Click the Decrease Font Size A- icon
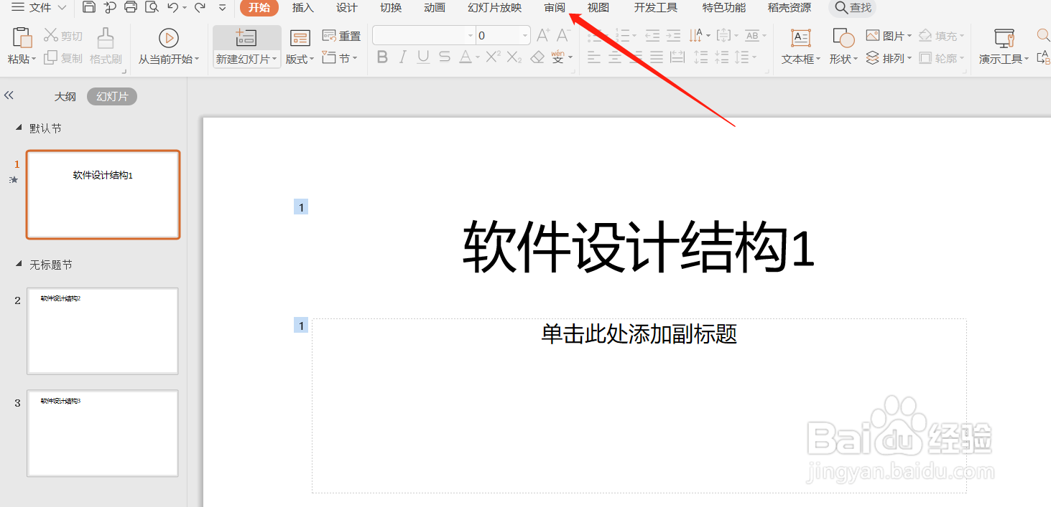Viewport: 1051px width, 507px height. pyautogui.click(x=565, y=35)
